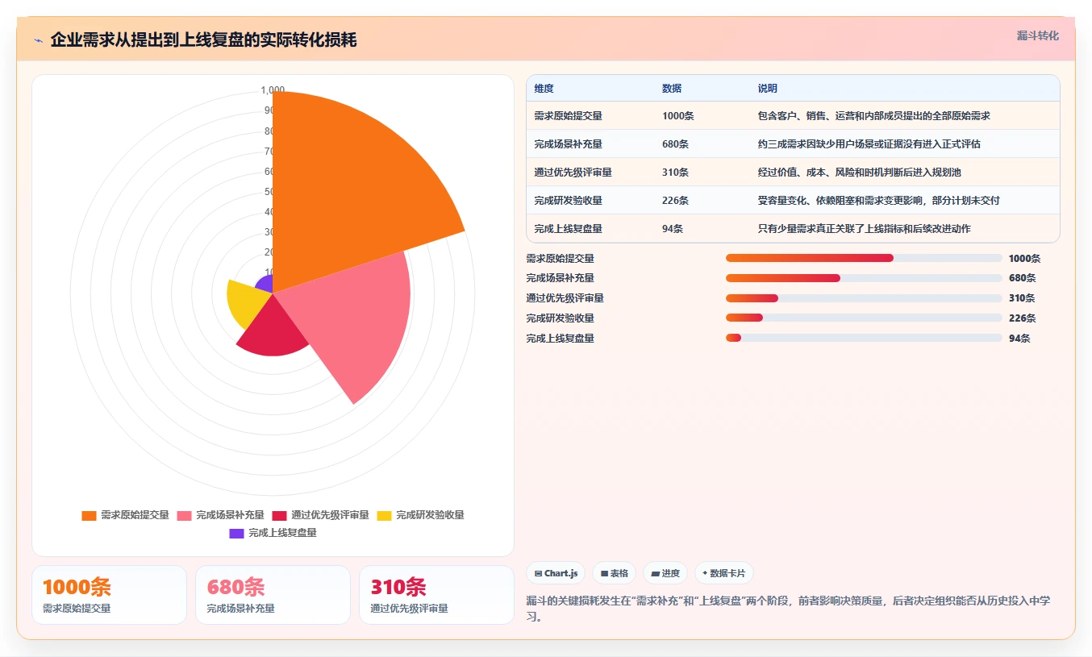
Task: Click description starting 约三成需求因缺少用户场景
Action: pyautogui.click(x=869, y=144)
